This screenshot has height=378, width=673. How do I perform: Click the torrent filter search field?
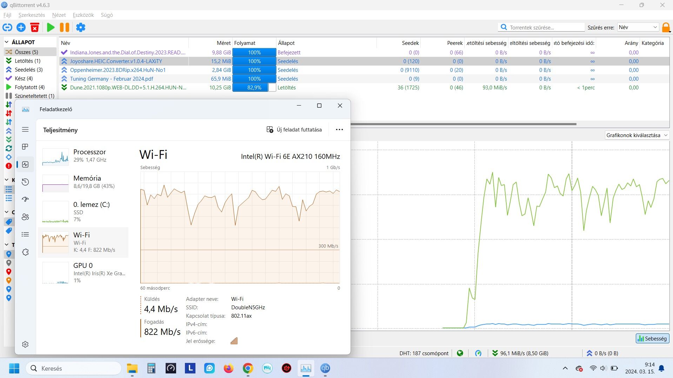[541, 27]
